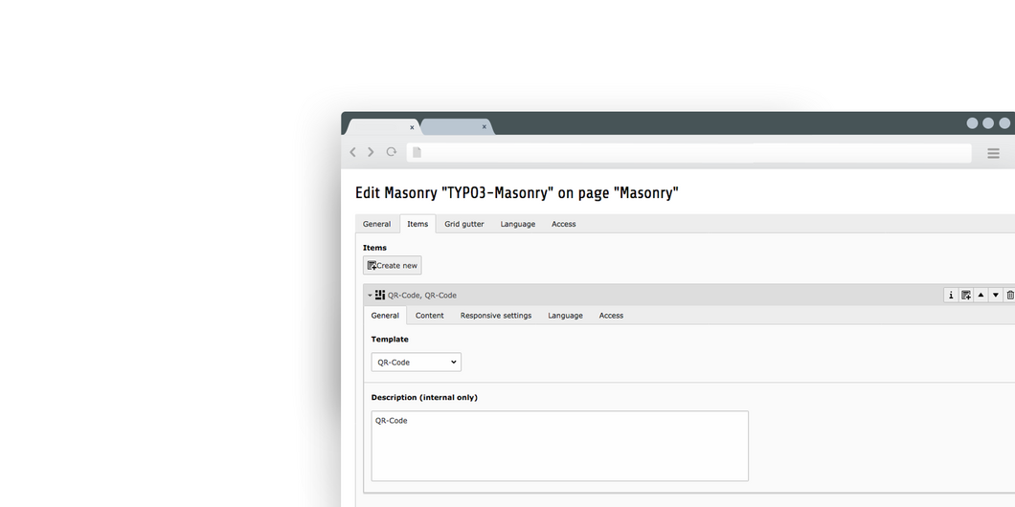This screenshot has height=507, width=1015.
Task: Click the Create new button
Action: click(393, 265)
